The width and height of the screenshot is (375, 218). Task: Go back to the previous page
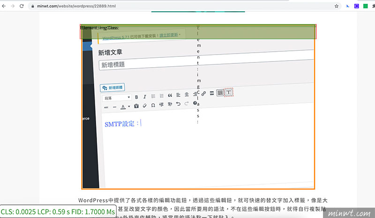(4, 6)
